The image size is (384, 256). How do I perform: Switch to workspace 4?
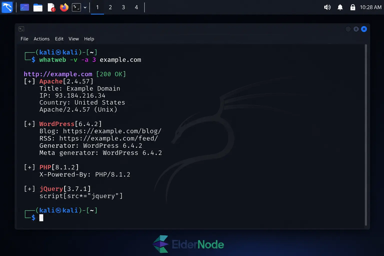pos(136,7)
